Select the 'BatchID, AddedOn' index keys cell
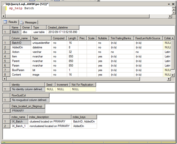Viewport: 177px width, 144px height. (x=84, y=121)
